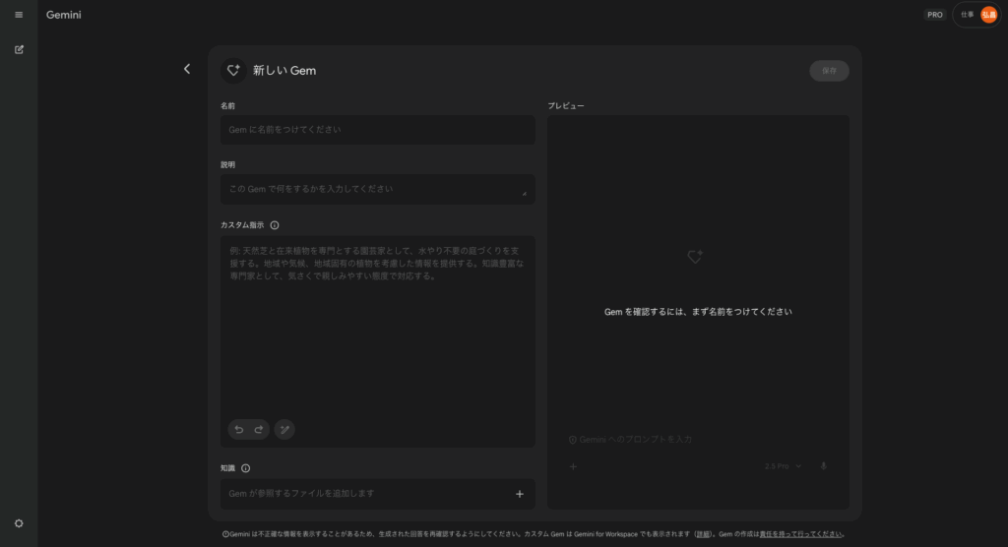
Task: Click the magic wand rewrite instructions icon
Action: pyautogui.click(x=284, y=429)
